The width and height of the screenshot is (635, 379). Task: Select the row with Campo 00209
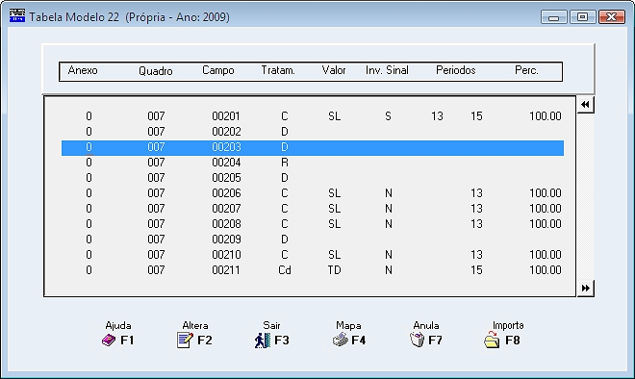tap(313, 240)
